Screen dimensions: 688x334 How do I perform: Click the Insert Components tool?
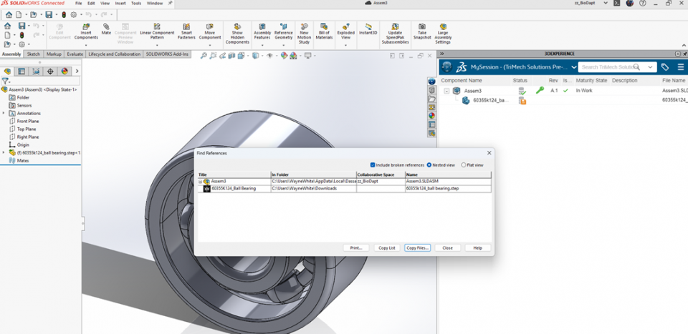[x=86, y=31]
